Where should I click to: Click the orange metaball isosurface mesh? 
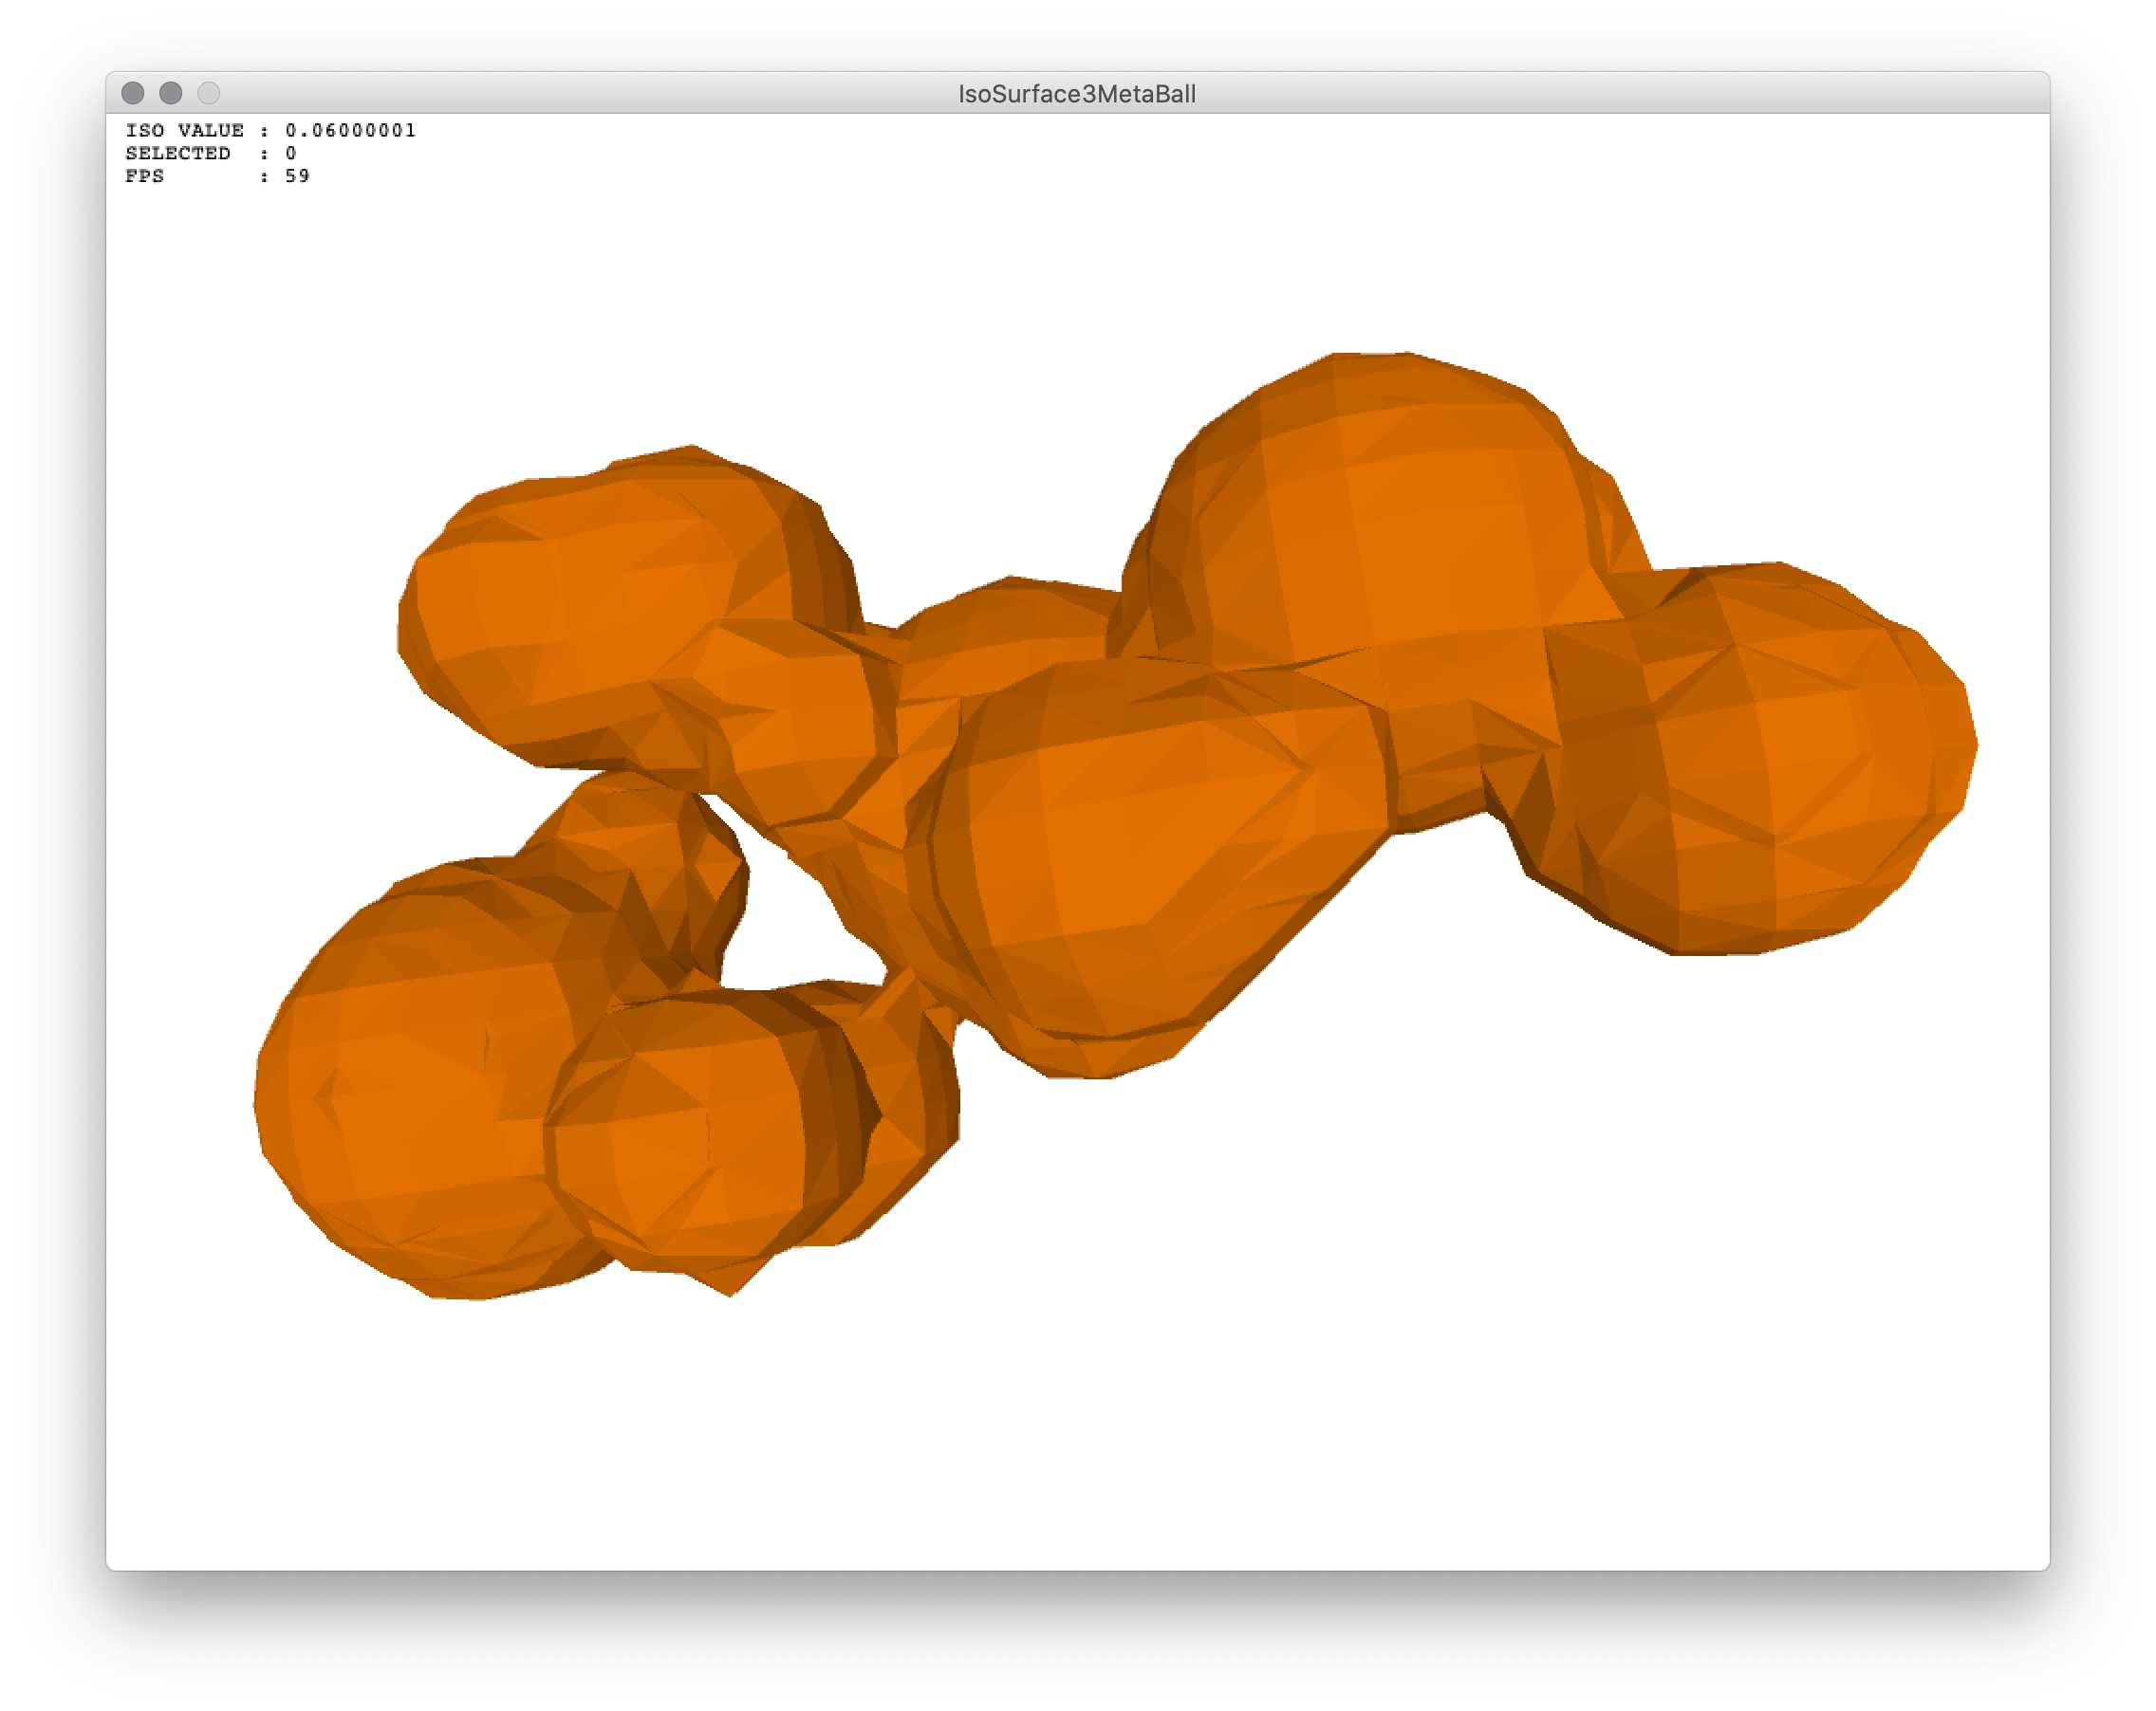click(x=1115, y=825)
